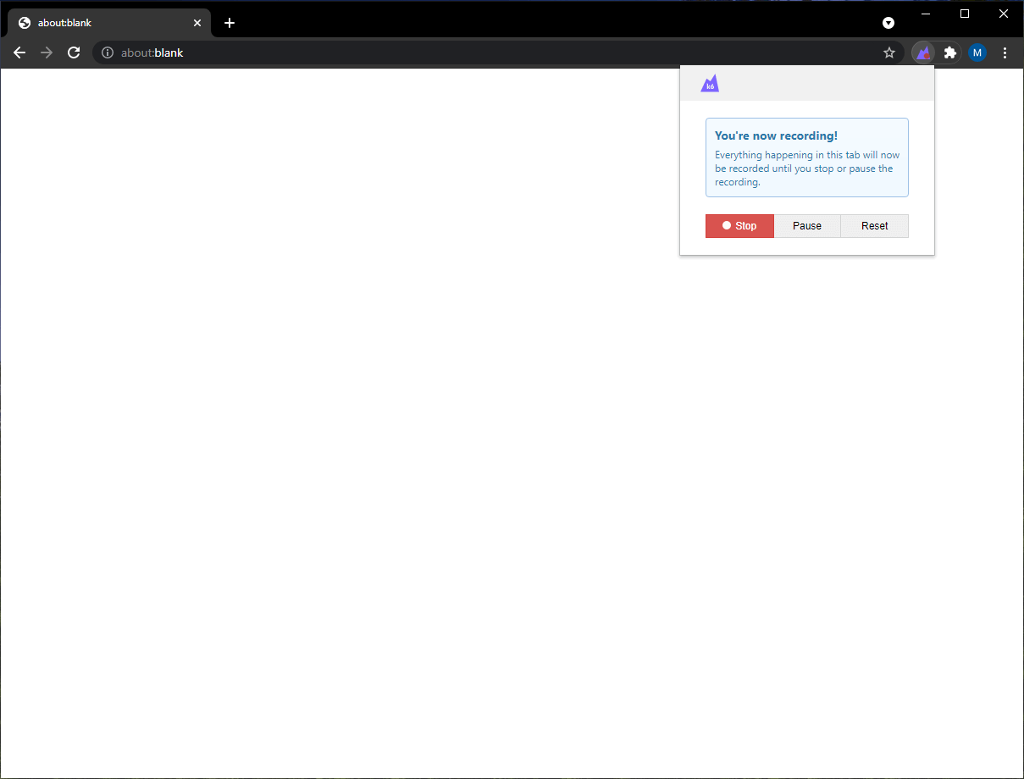Go back using the browser back arrow
Image resolution: width=1024 pixels, height=779 pixels.
point(19,52)
